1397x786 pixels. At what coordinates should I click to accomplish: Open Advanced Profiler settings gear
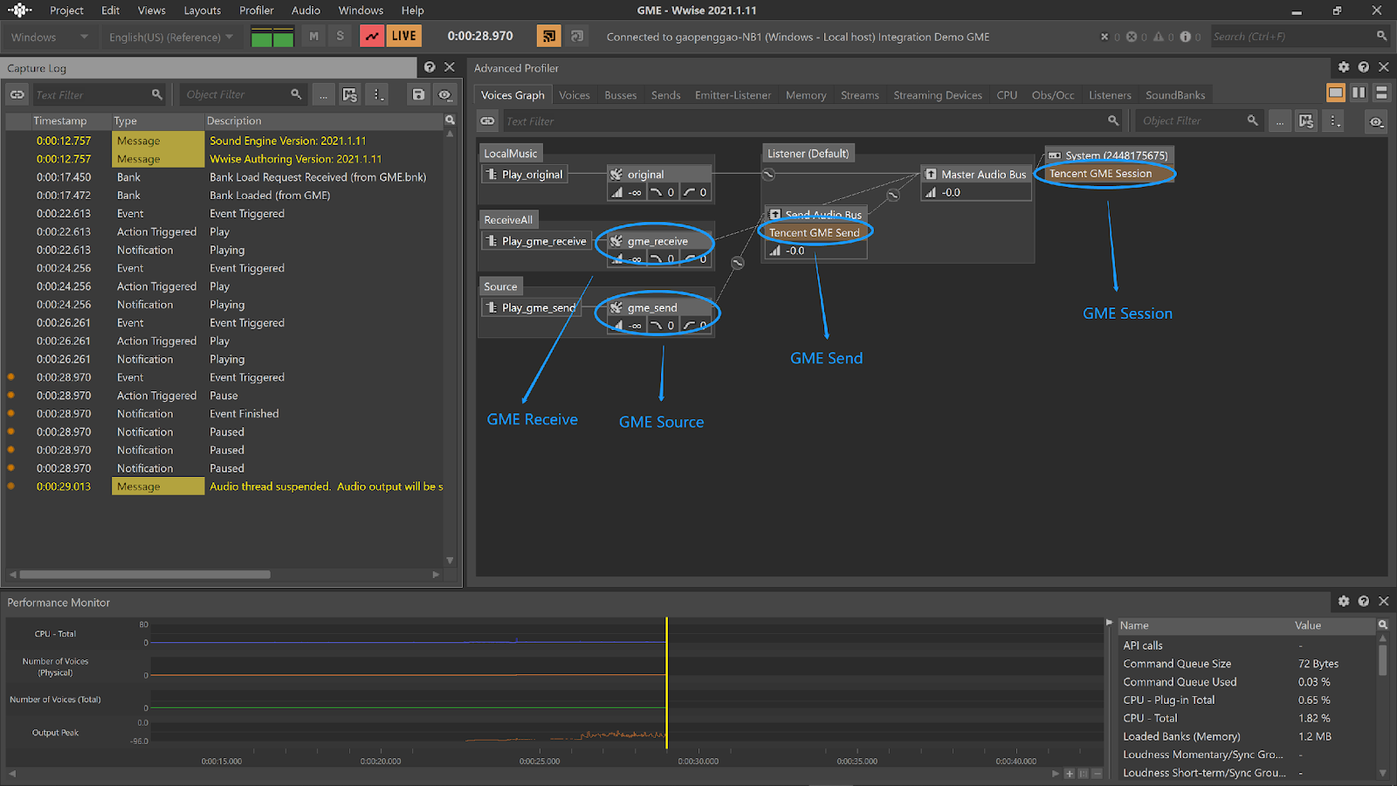(1344, 67)
